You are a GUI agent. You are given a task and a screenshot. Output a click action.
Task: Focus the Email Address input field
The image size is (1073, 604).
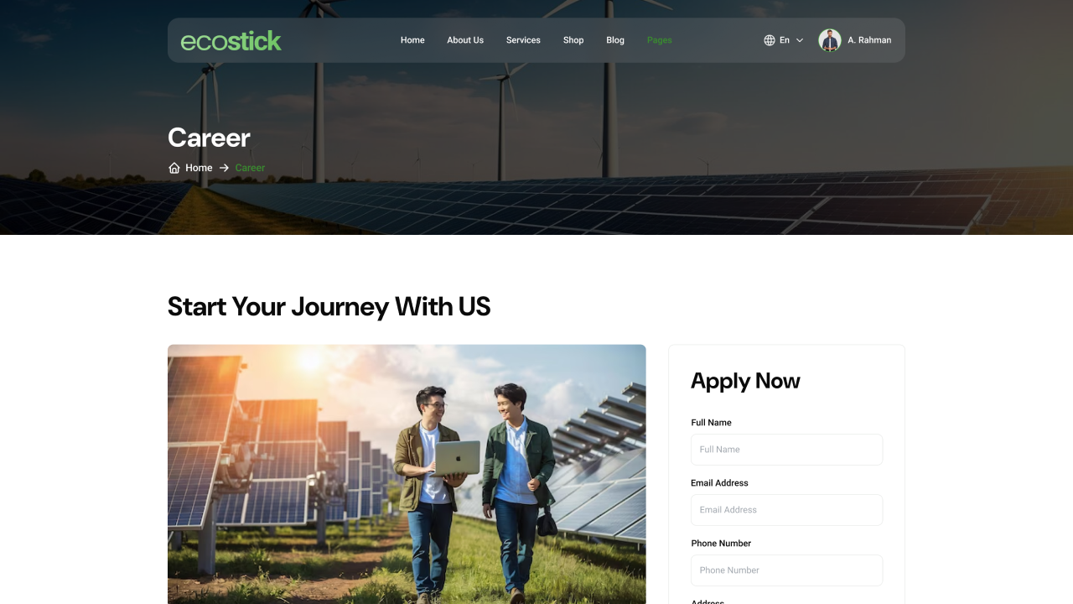tap(786, 510)
